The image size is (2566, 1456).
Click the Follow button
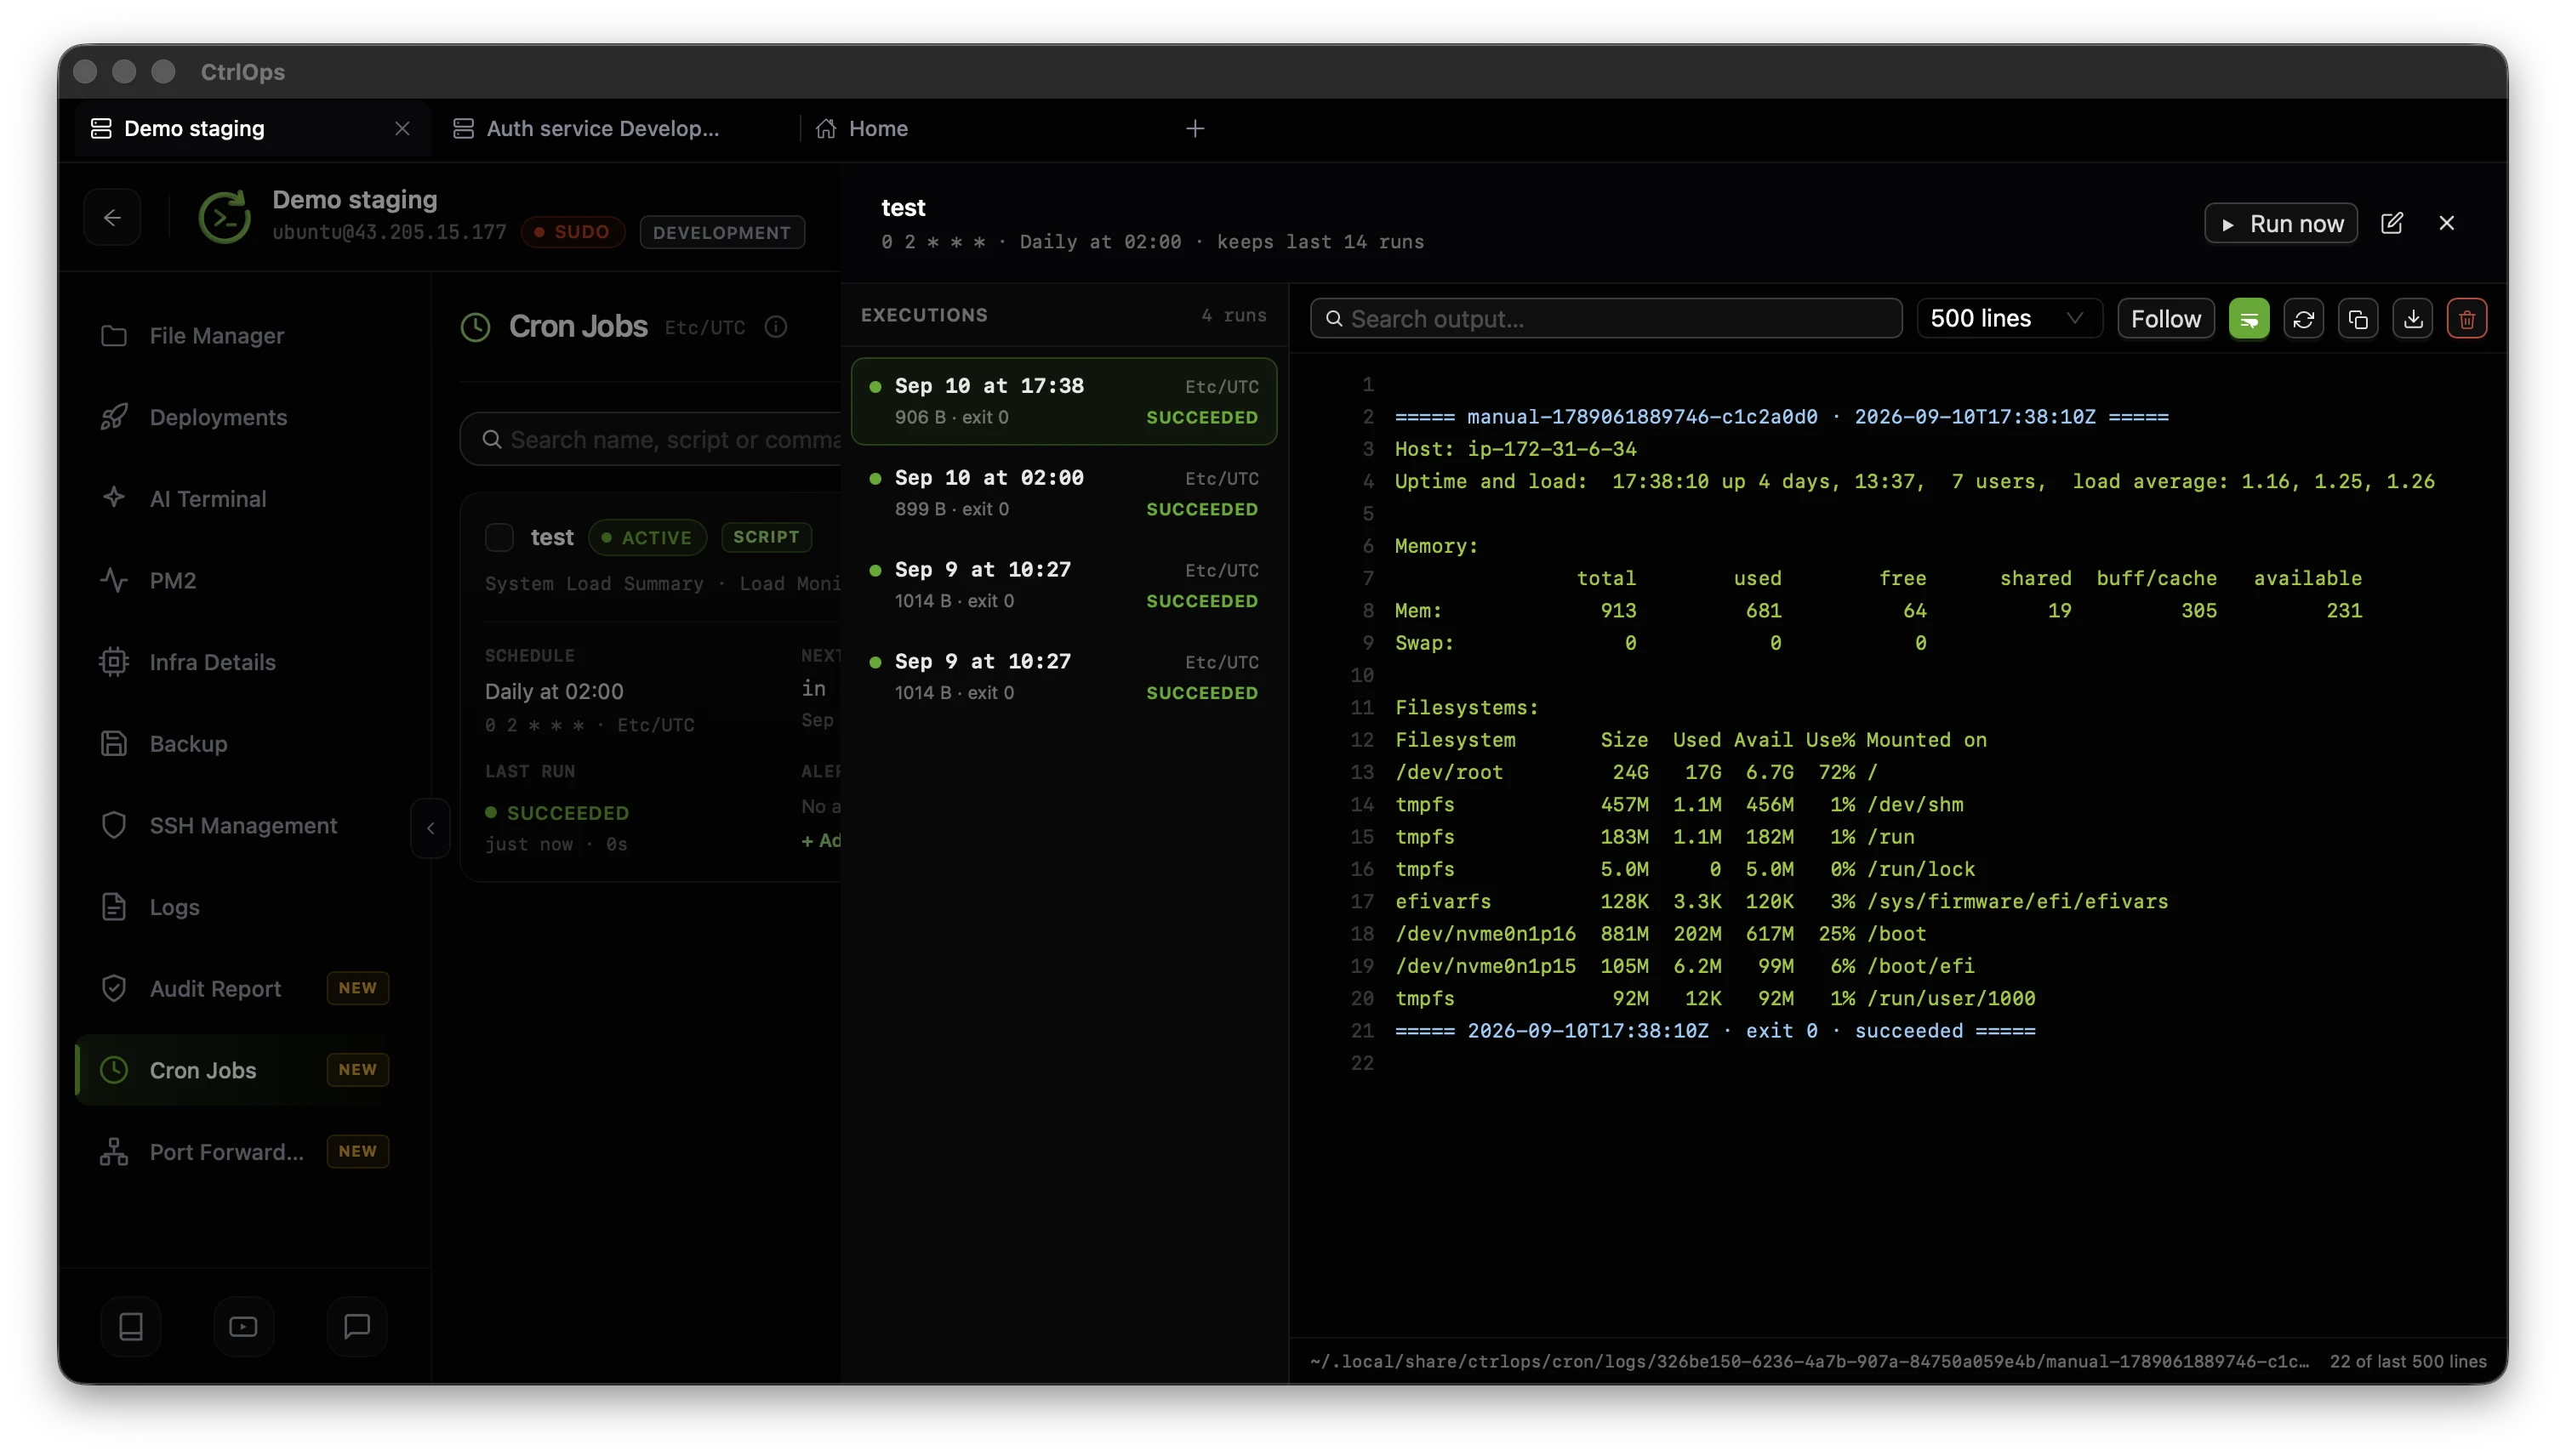tap(2164, 319)
